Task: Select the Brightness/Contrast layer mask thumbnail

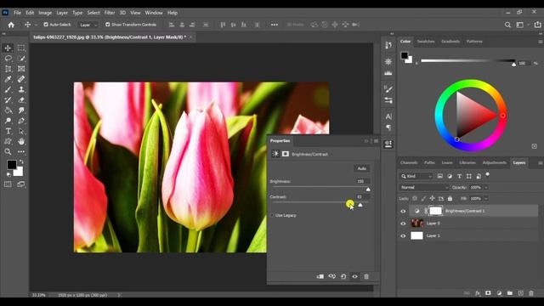Action: coord(436,211)
